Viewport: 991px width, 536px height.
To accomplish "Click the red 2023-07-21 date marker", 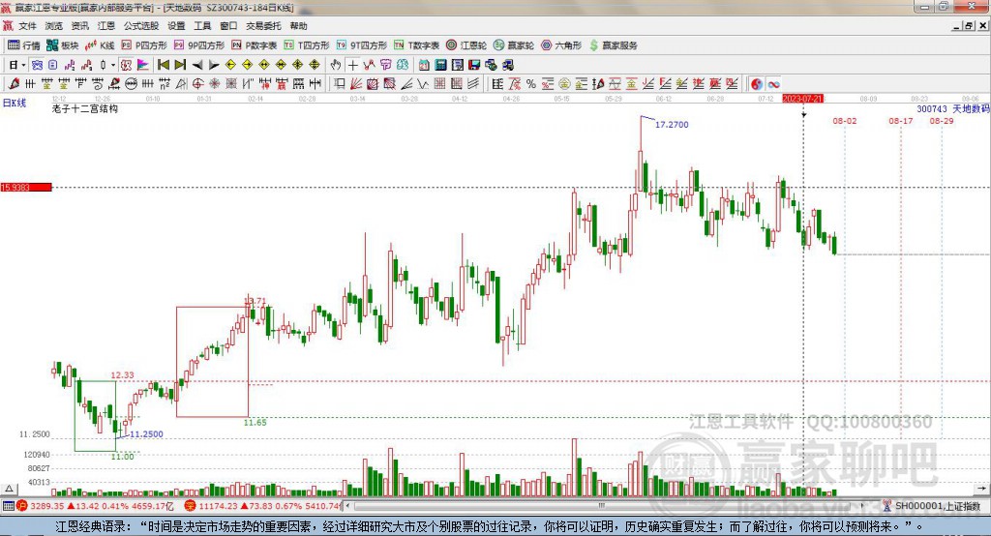I will [x=802, y=99].
